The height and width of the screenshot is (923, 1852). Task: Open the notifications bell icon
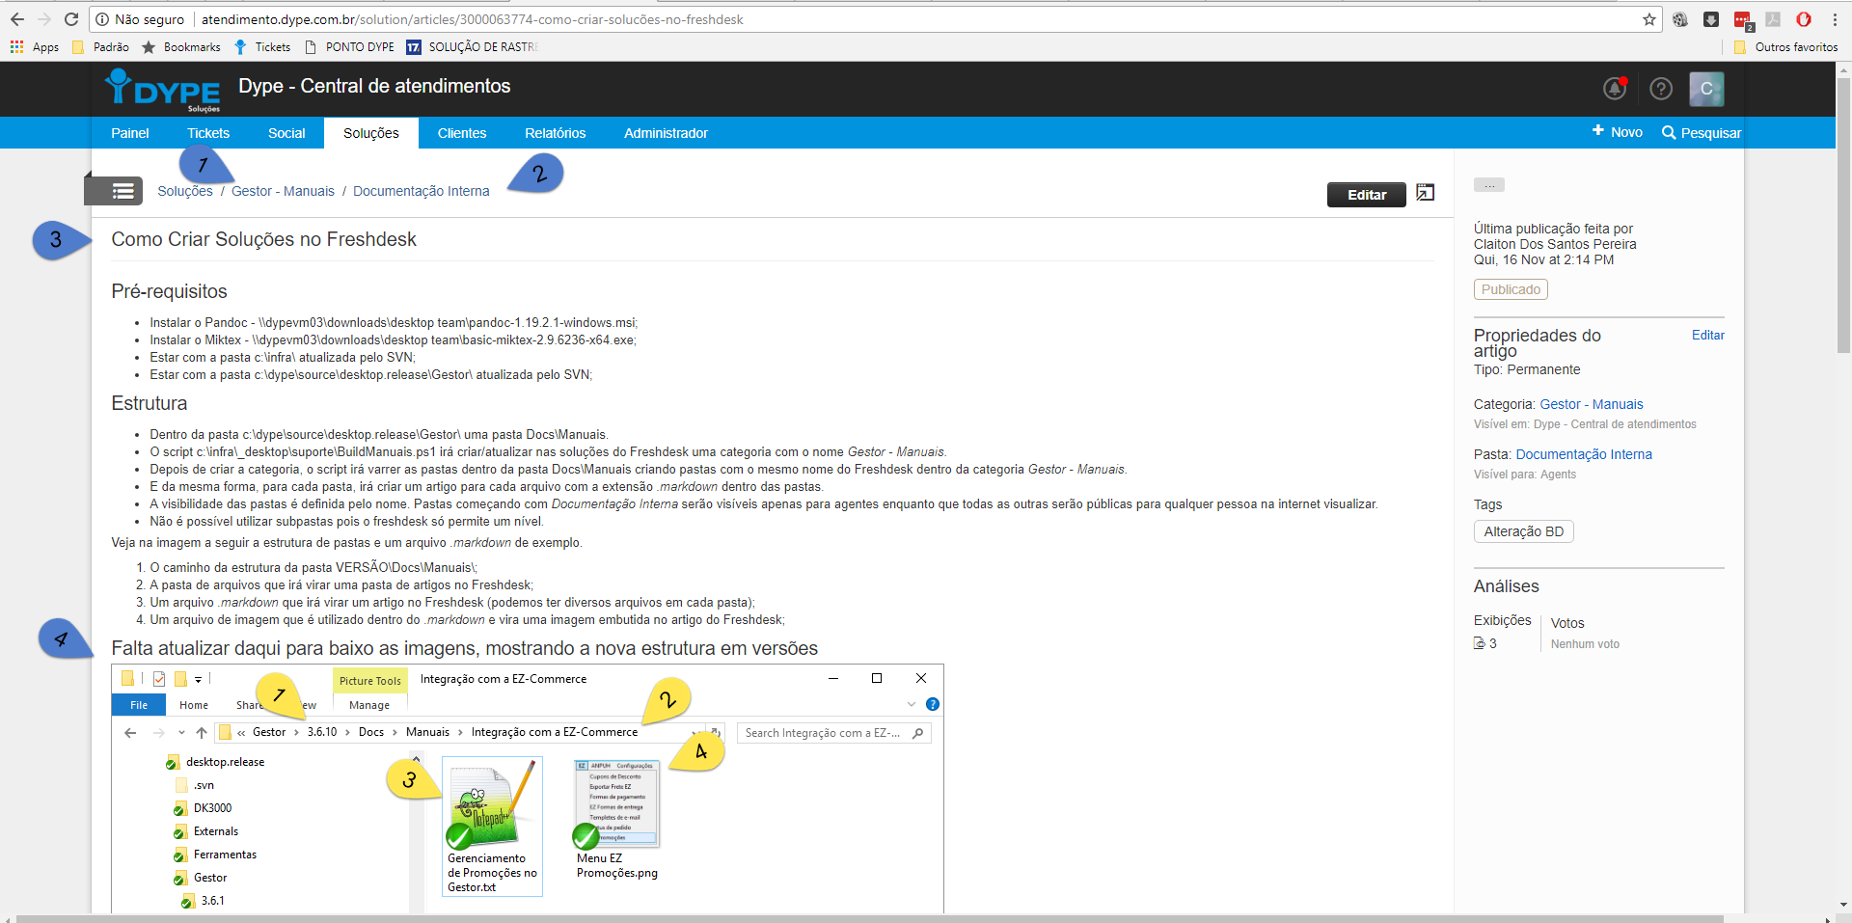pyautogui.click(x=1615, y=89)
